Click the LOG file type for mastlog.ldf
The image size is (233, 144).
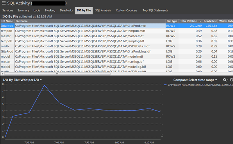tap(169, 62)
